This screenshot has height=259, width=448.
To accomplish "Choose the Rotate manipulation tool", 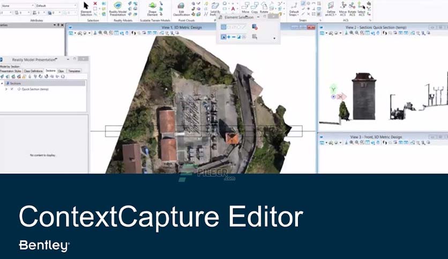I will (x=264, y=8).
